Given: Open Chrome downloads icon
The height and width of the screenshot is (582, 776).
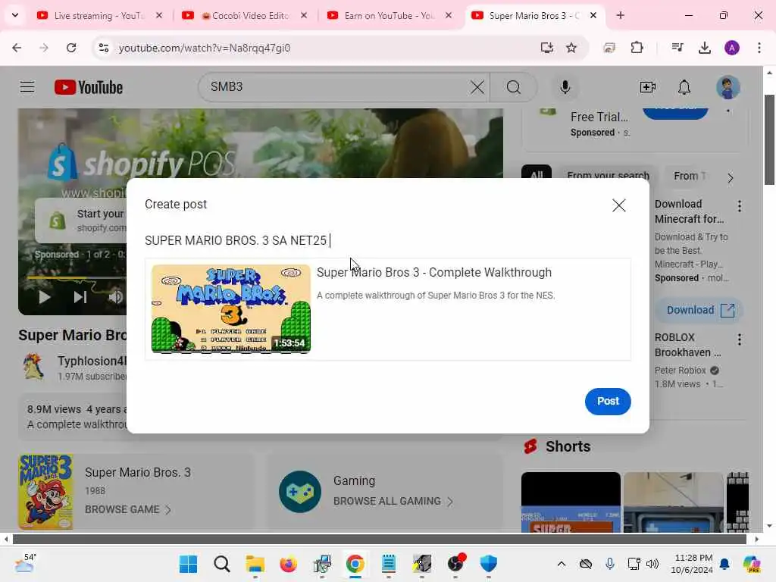Looking at the screenshot, I should coord(704,48).
